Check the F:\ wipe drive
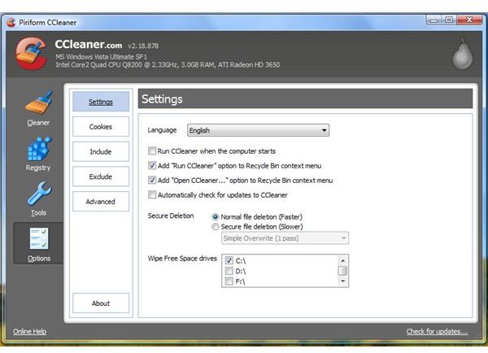This screenshot has height=353, width=488. pos(229,281)
